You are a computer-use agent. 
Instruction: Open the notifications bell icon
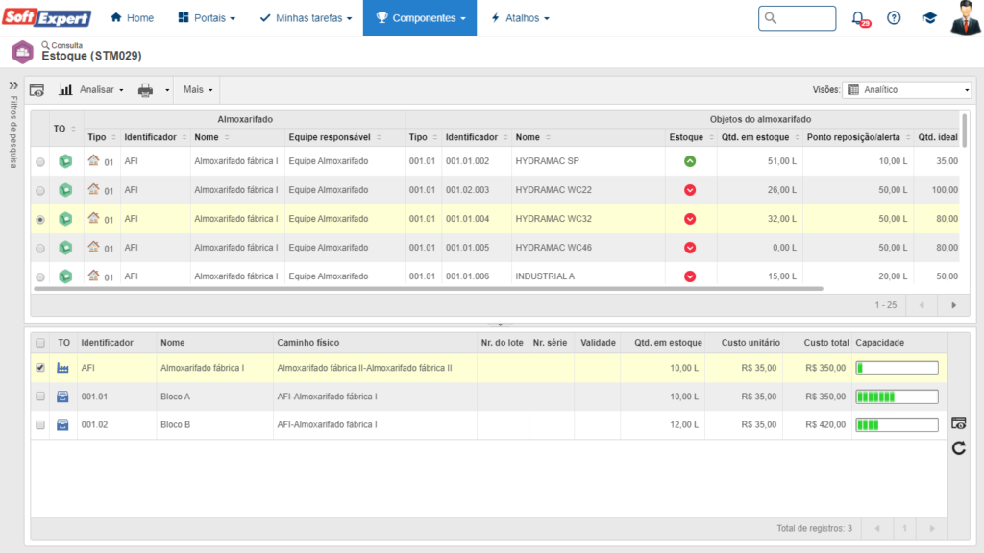[858, 18]
